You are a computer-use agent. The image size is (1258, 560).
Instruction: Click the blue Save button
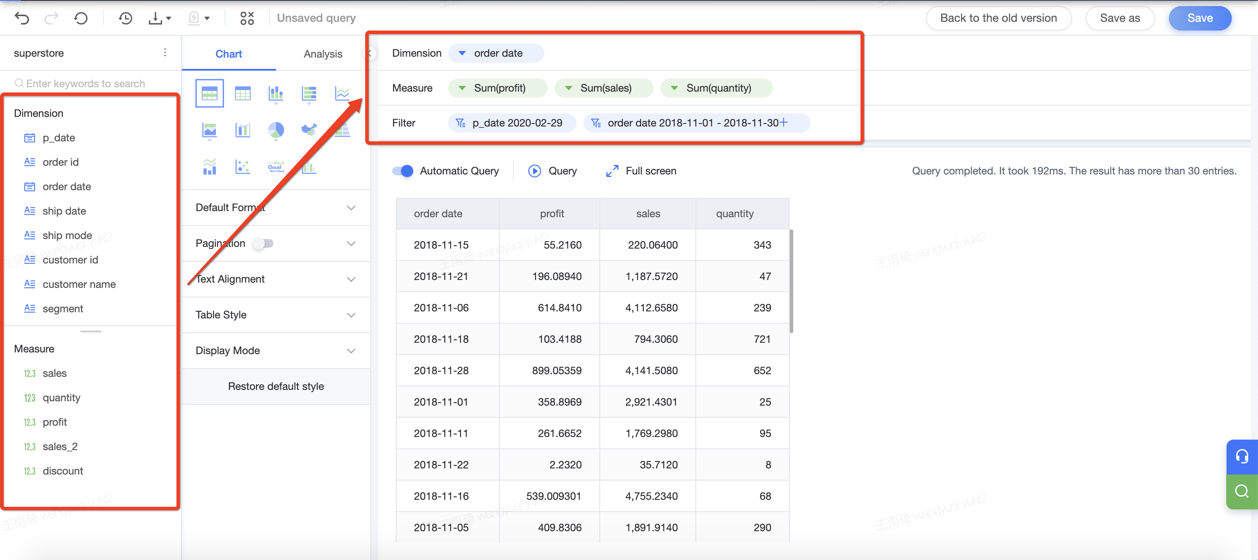pyautogui.click(x=1200, y=18)
